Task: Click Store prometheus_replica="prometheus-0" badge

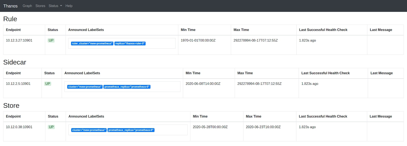Action: tap(131, 130)
